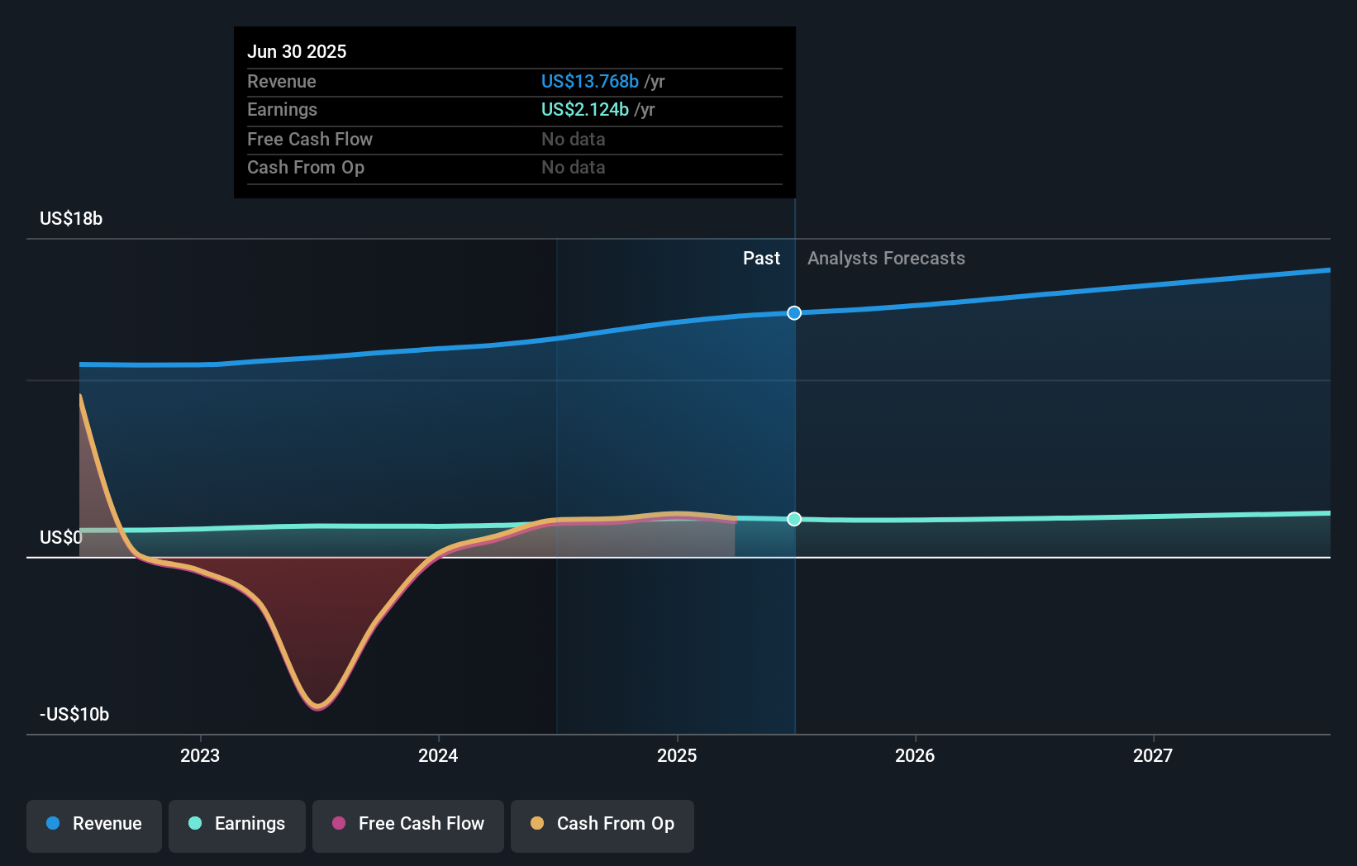This screenshot has height=866, width=1357.
Task: Click the 2027 x-axis label
Action: 1153,755
